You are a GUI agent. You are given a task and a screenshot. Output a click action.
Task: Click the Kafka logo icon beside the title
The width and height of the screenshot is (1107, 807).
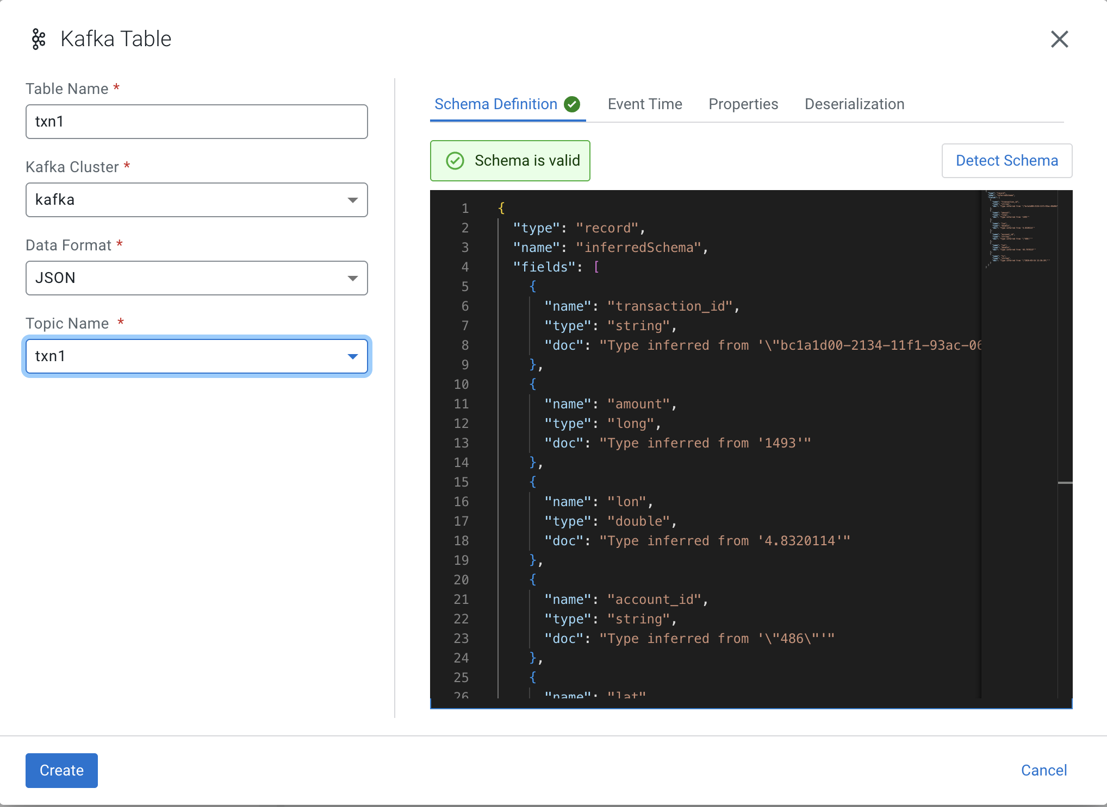pyautogui.click(x=38, y=39)
